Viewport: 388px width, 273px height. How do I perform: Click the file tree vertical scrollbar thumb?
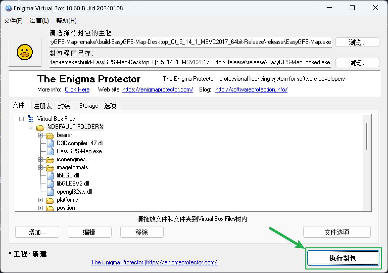click(x=367, y=136)
